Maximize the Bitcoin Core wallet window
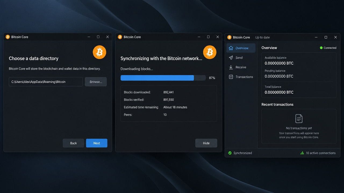The height and width of the screenshot is (193, 344). [326, 37]
